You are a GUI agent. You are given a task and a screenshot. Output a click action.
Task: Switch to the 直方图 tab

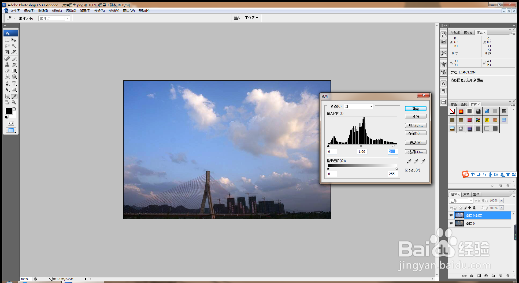(468, 32)
